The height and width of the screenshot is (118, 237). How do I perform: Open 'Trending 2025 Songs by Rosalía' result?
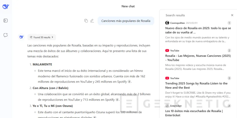(x=196, y=85)
